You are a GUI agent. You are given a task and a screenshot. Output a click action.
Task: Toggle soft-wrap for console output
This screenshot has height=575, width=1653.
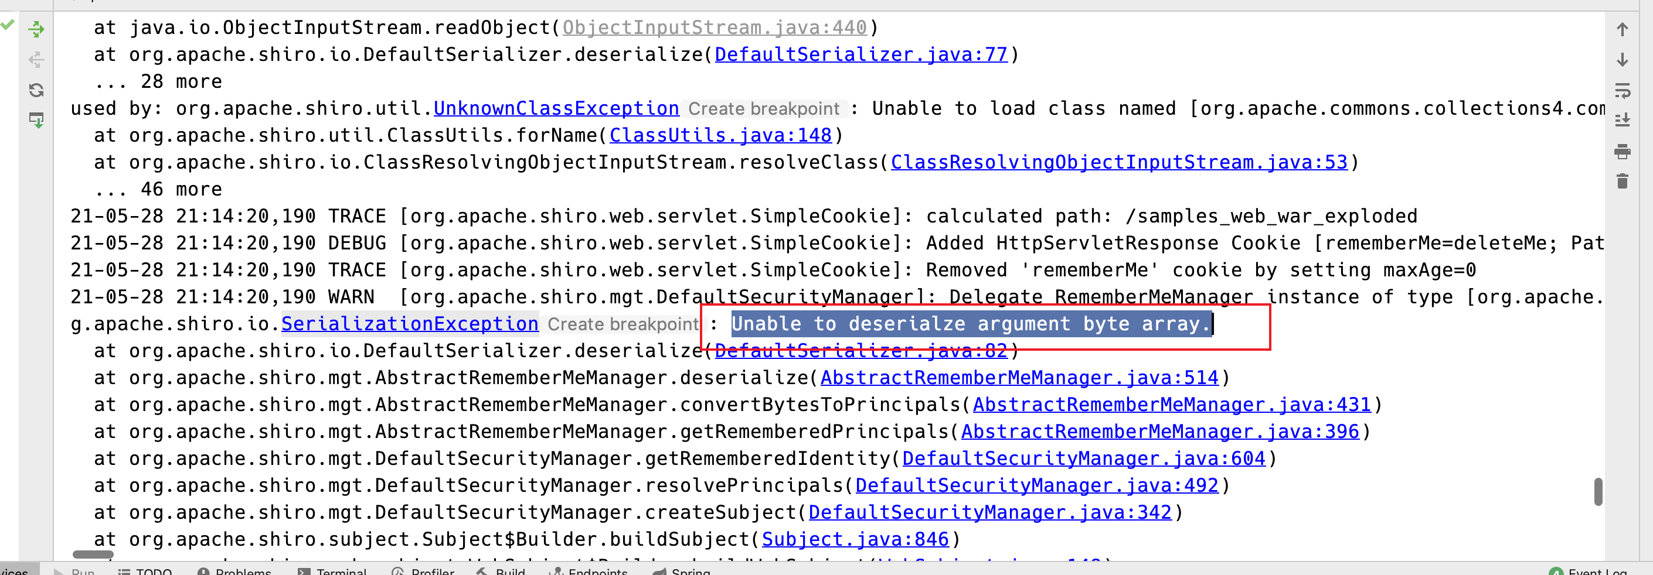[x=1622, y=90]
